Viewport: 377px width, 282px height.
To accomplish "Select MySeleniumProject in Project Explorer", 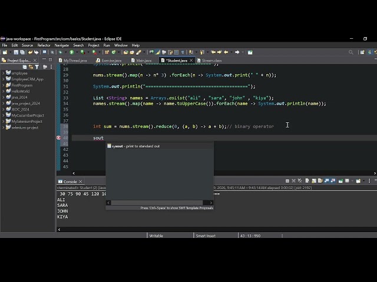I will coord(27,122).
